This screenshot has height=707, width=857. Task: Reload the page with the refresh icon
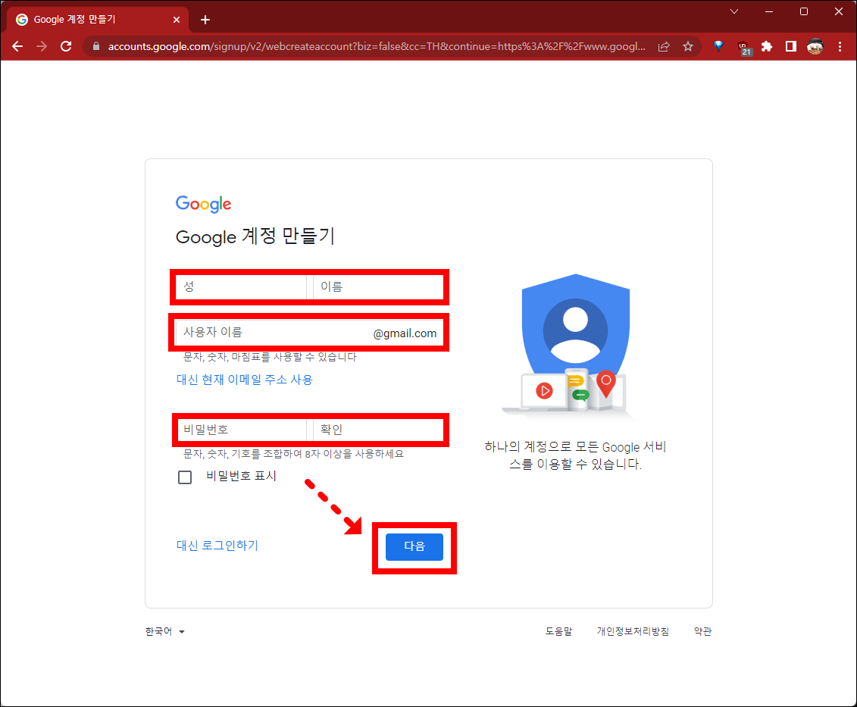[66, 46]
